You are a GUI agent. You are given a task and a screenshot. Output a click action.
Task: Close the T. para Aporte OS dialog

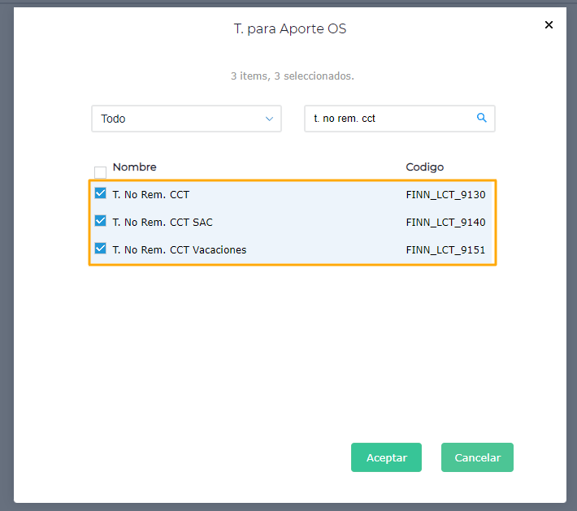point(549,25)
